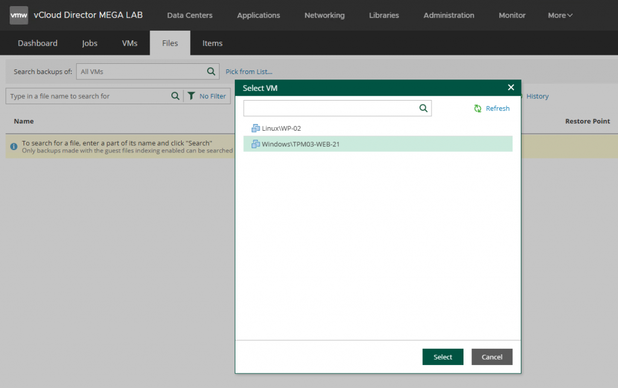Switch to Jobs tab
Viewport: 618px width, 388px height.
[x=89, y=43]
